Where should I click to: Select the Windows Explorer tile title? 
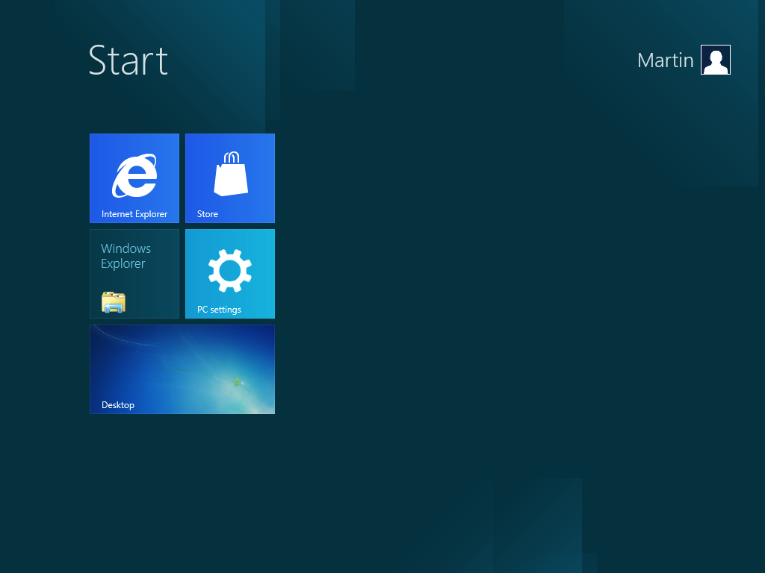click(126, 256)
